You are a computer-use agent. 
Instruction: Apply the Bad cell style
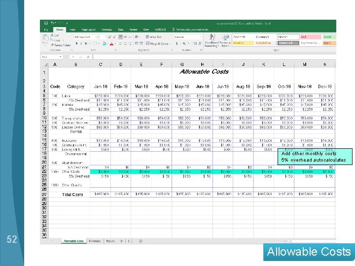tap(311, 37)
